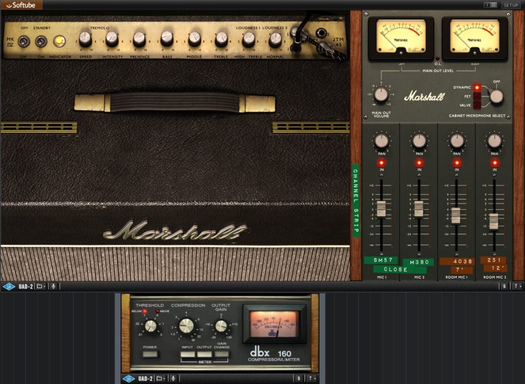
Task: Toggle the MIC 1 IN button
Action: click(381, 163)
